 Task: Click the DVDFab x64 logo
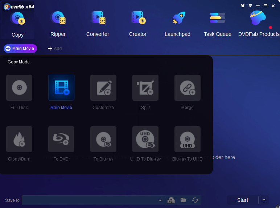pyautogui.click(x=19, y=7)
